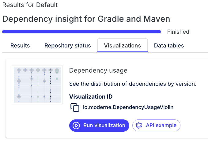Copy the visualization ID with the copy icon
The height and width of the screenshot is (143, 208).
pos(75,107)
